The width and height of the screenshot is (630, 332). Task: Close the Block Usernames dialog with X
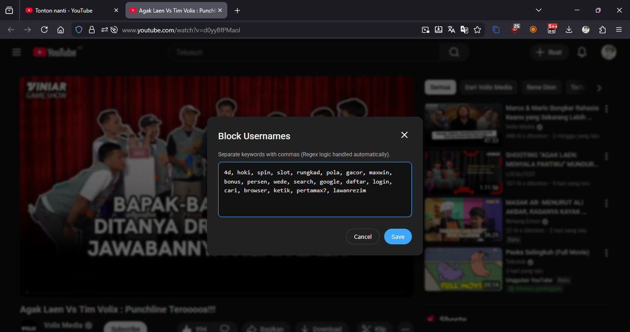click(404, 135)
